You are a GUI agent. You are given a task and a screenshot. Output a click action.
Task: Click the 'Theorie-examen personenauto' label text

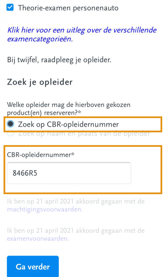coord(68,8)
